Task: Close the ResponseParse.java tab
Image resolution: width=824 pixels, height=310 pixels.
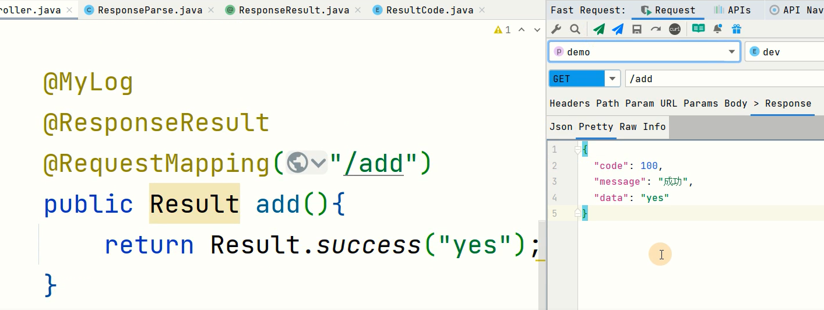Action: [x=211, y=10]
